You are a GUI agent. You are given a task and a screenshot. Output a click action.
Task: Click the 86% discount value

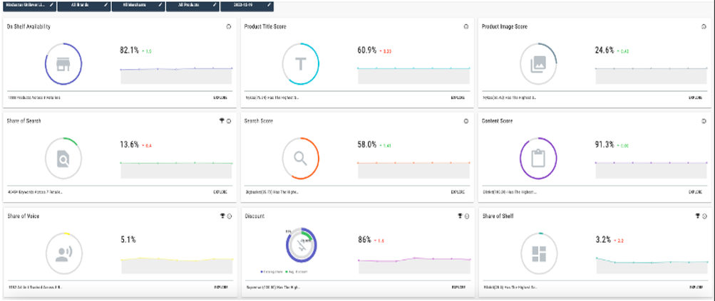click(364, 240)
